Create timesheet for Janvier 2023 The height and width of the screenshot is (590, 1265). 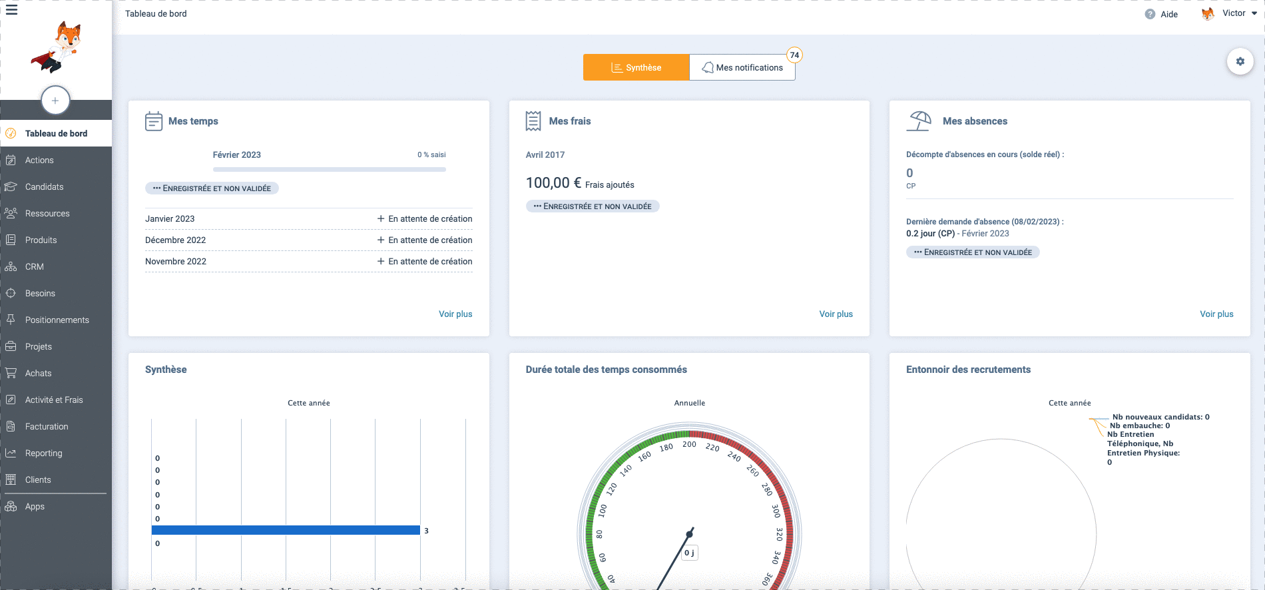tap(425, 218)
